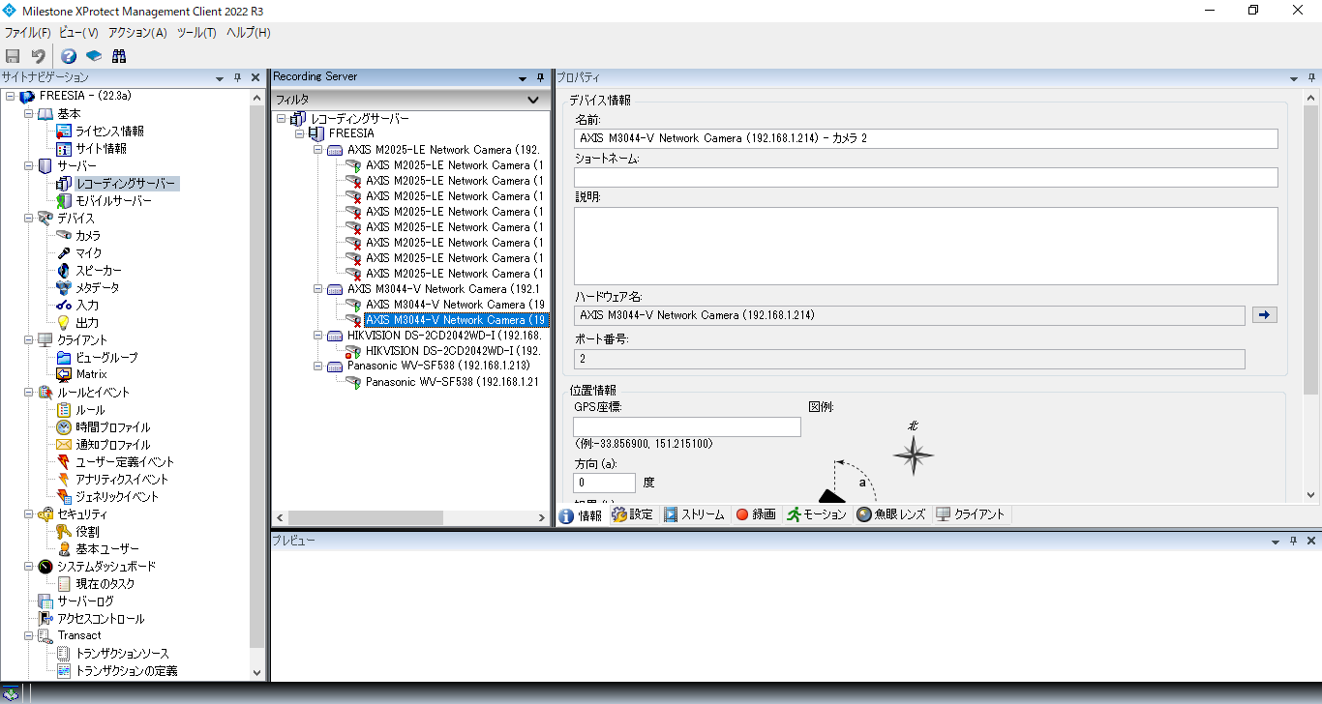This screenshot has height=704, width=1322.
Task: Open サイト情報 in site navigation
Action: pyautogui.click(x=101, y=149)
